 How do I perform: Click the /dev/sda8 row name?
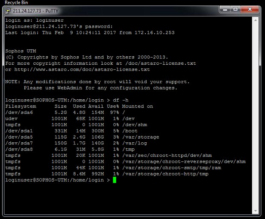click(x=19, y=149)
